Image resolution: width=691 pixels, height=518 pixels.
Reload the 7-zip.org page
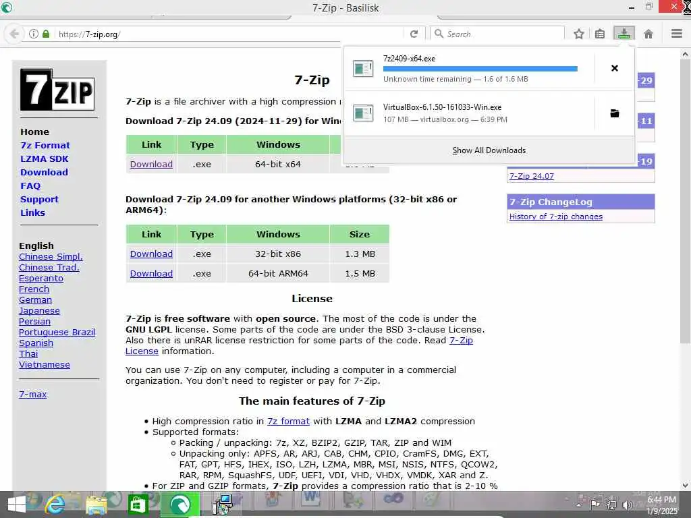(414, 34)
